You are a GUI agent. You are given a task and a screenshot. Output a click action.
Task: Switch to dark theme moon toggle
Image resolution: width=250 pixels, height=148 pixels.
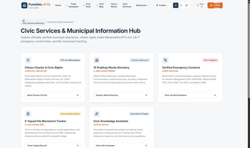tap(181, 5)
